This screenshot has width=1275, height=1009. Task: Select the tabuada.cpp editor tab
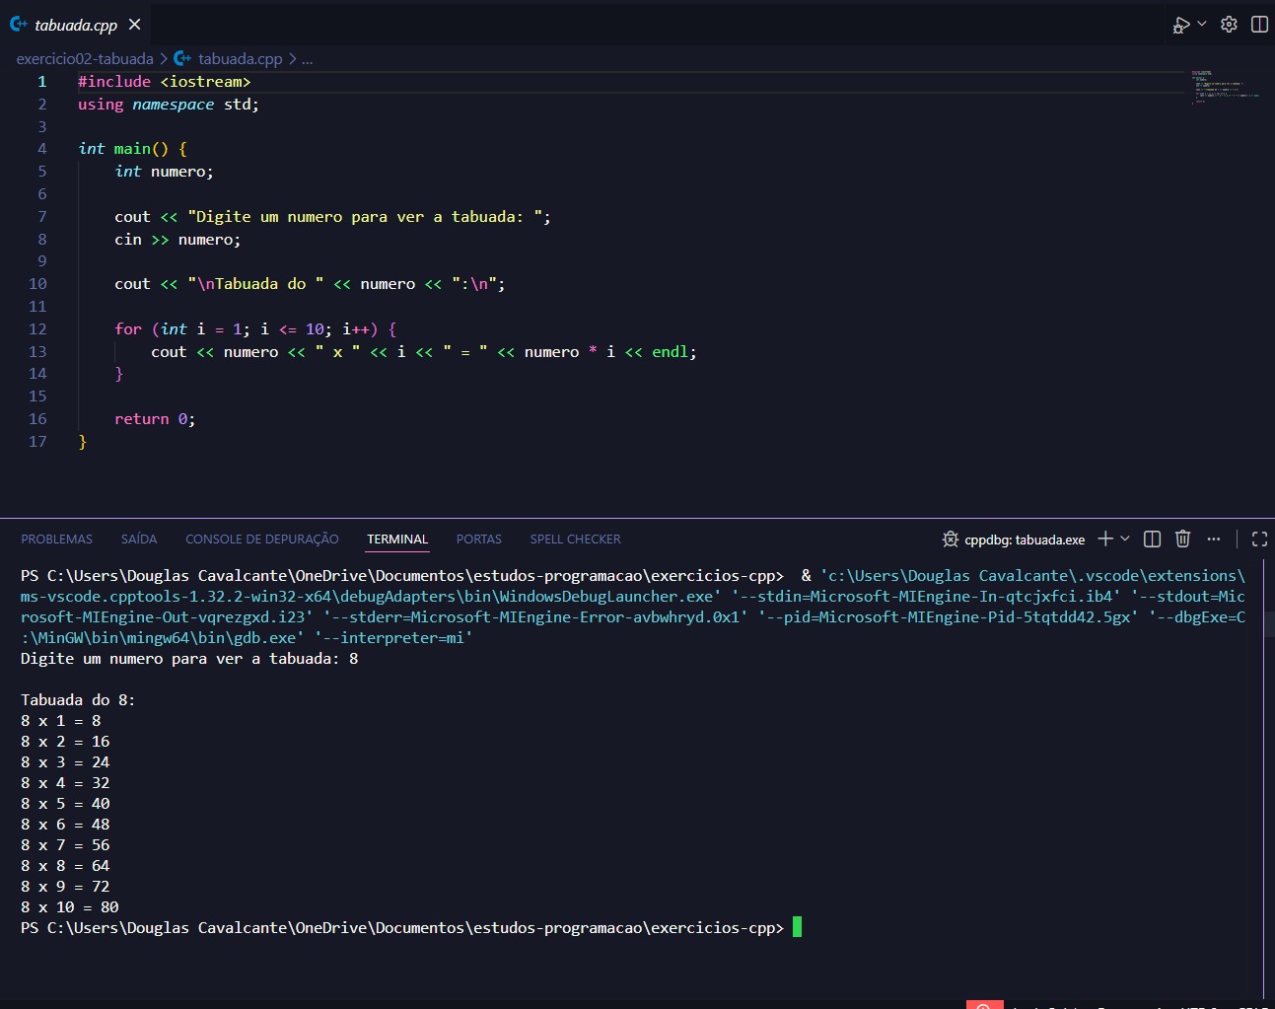[76, 25]
